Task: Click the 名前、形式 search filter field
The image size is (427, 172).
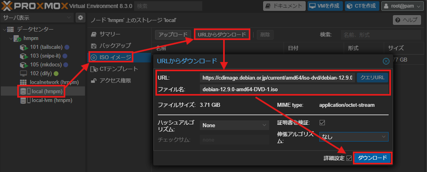Action: [381, 34]
